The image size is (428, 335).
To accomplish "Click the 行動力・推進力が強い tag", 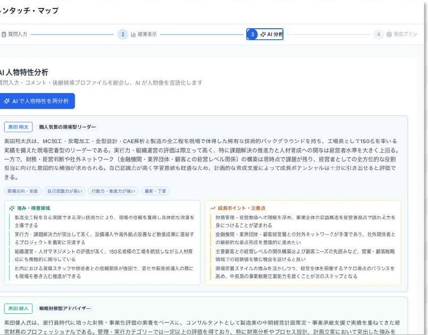I will (113, 191).
